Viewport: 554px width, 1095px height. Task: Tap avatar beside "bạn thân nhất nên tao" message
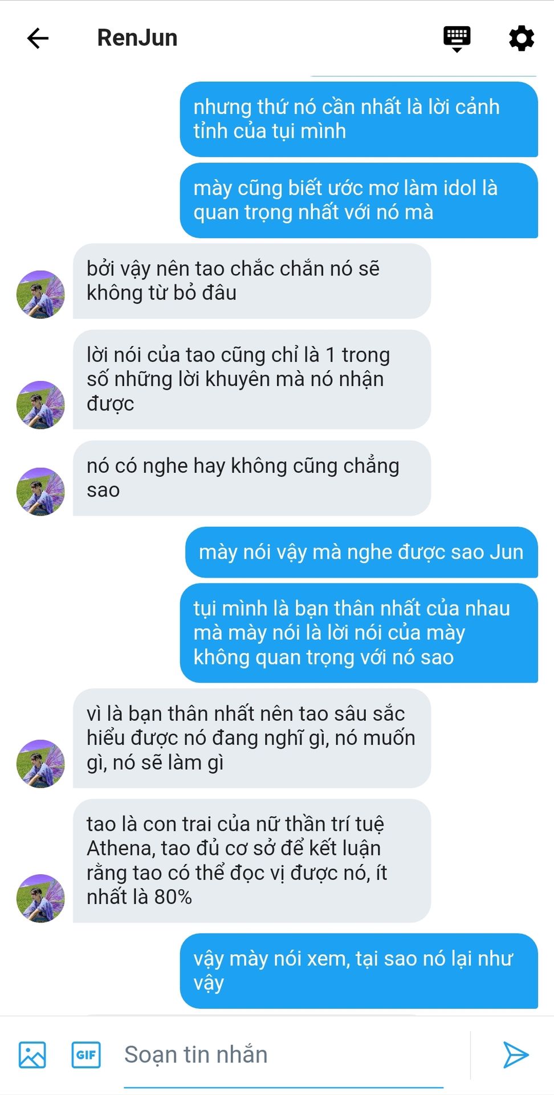tap(40, 764)
